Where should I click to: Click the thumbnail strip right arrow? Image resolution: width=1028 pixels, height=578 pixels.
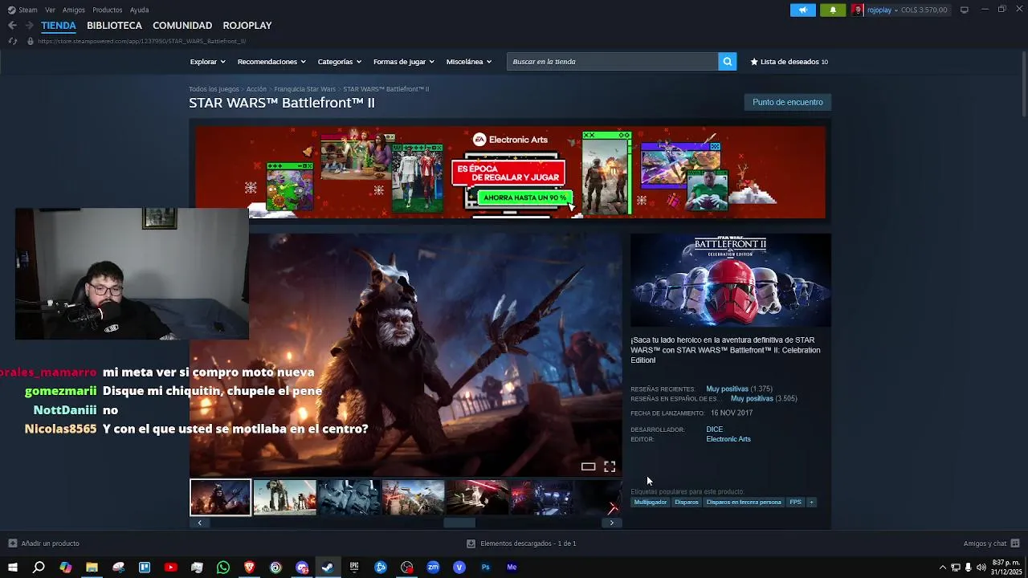pyautogui.click(x=612, y=523)
